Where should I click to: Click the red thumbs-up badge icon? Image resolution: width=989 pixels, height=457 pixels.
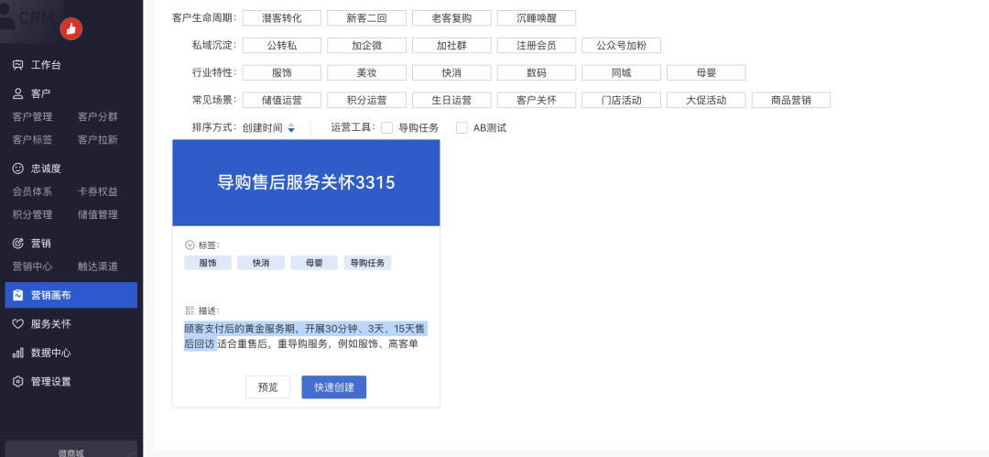point(71,28)
